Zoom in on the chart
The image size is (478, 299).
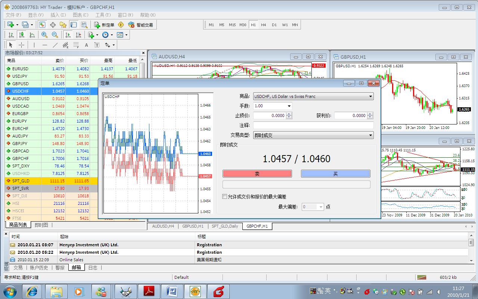44,35
